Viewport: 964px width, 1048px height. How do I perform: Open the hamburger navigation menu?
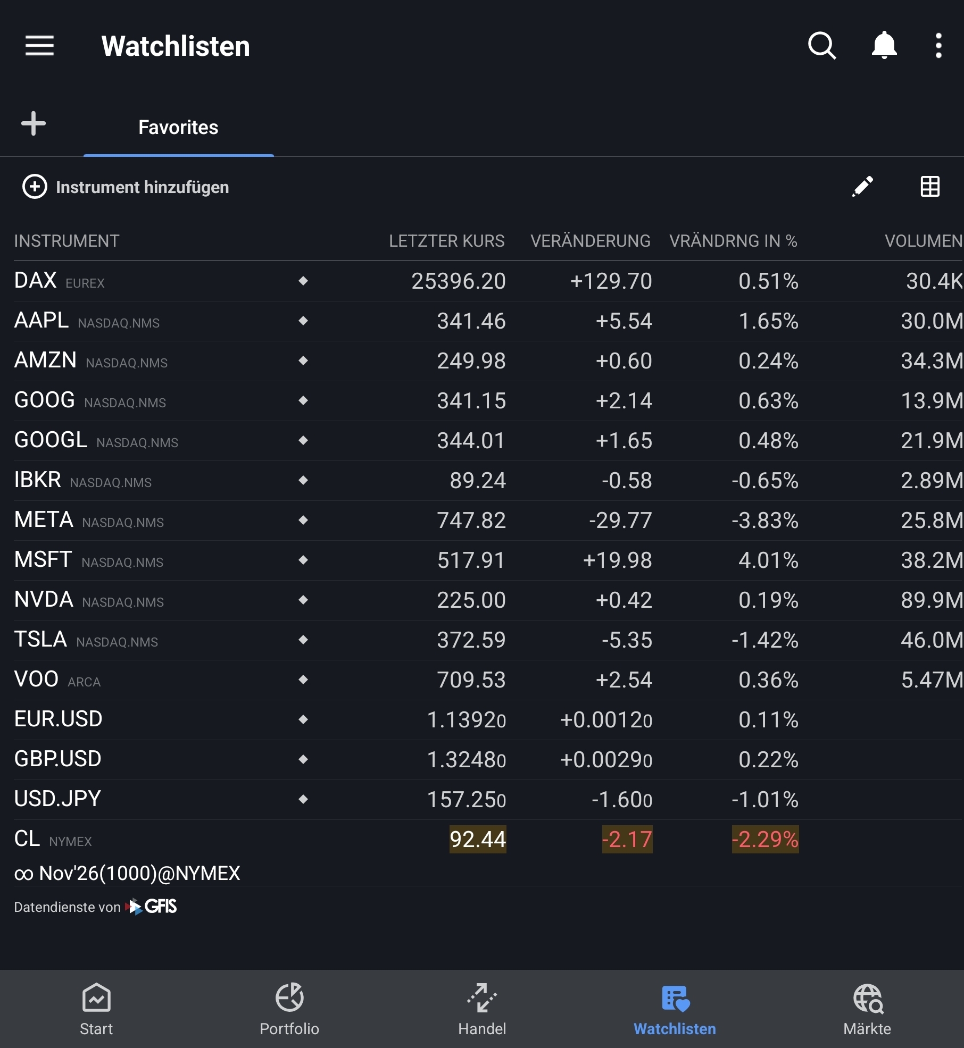39,46
